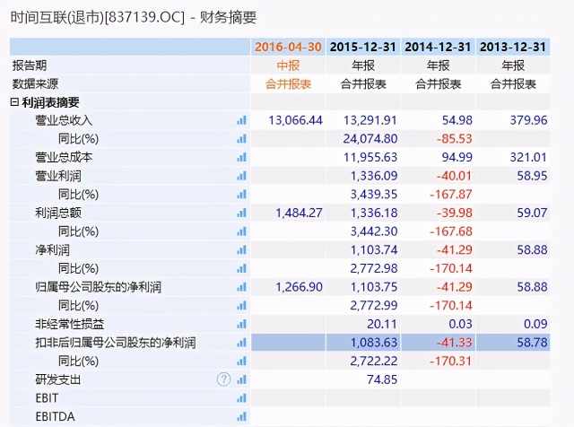Select 归属母公司股东的净利润 row label

(x=98, y=287)
